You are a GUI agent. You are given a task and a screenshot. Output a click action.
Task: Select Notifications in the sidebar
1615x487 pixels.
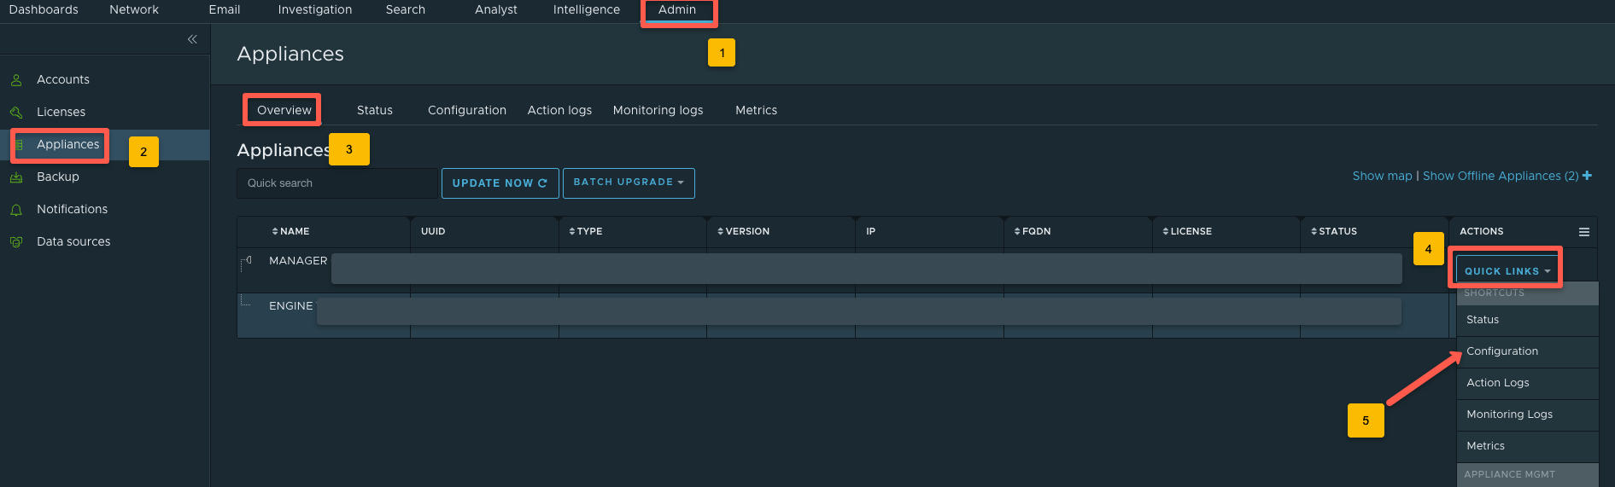[73, 209]
